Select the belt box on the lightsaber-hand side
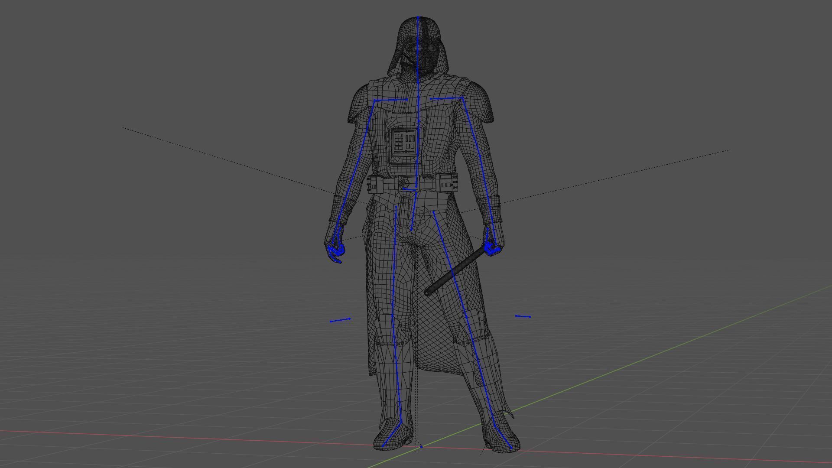 tap(448, 182)
